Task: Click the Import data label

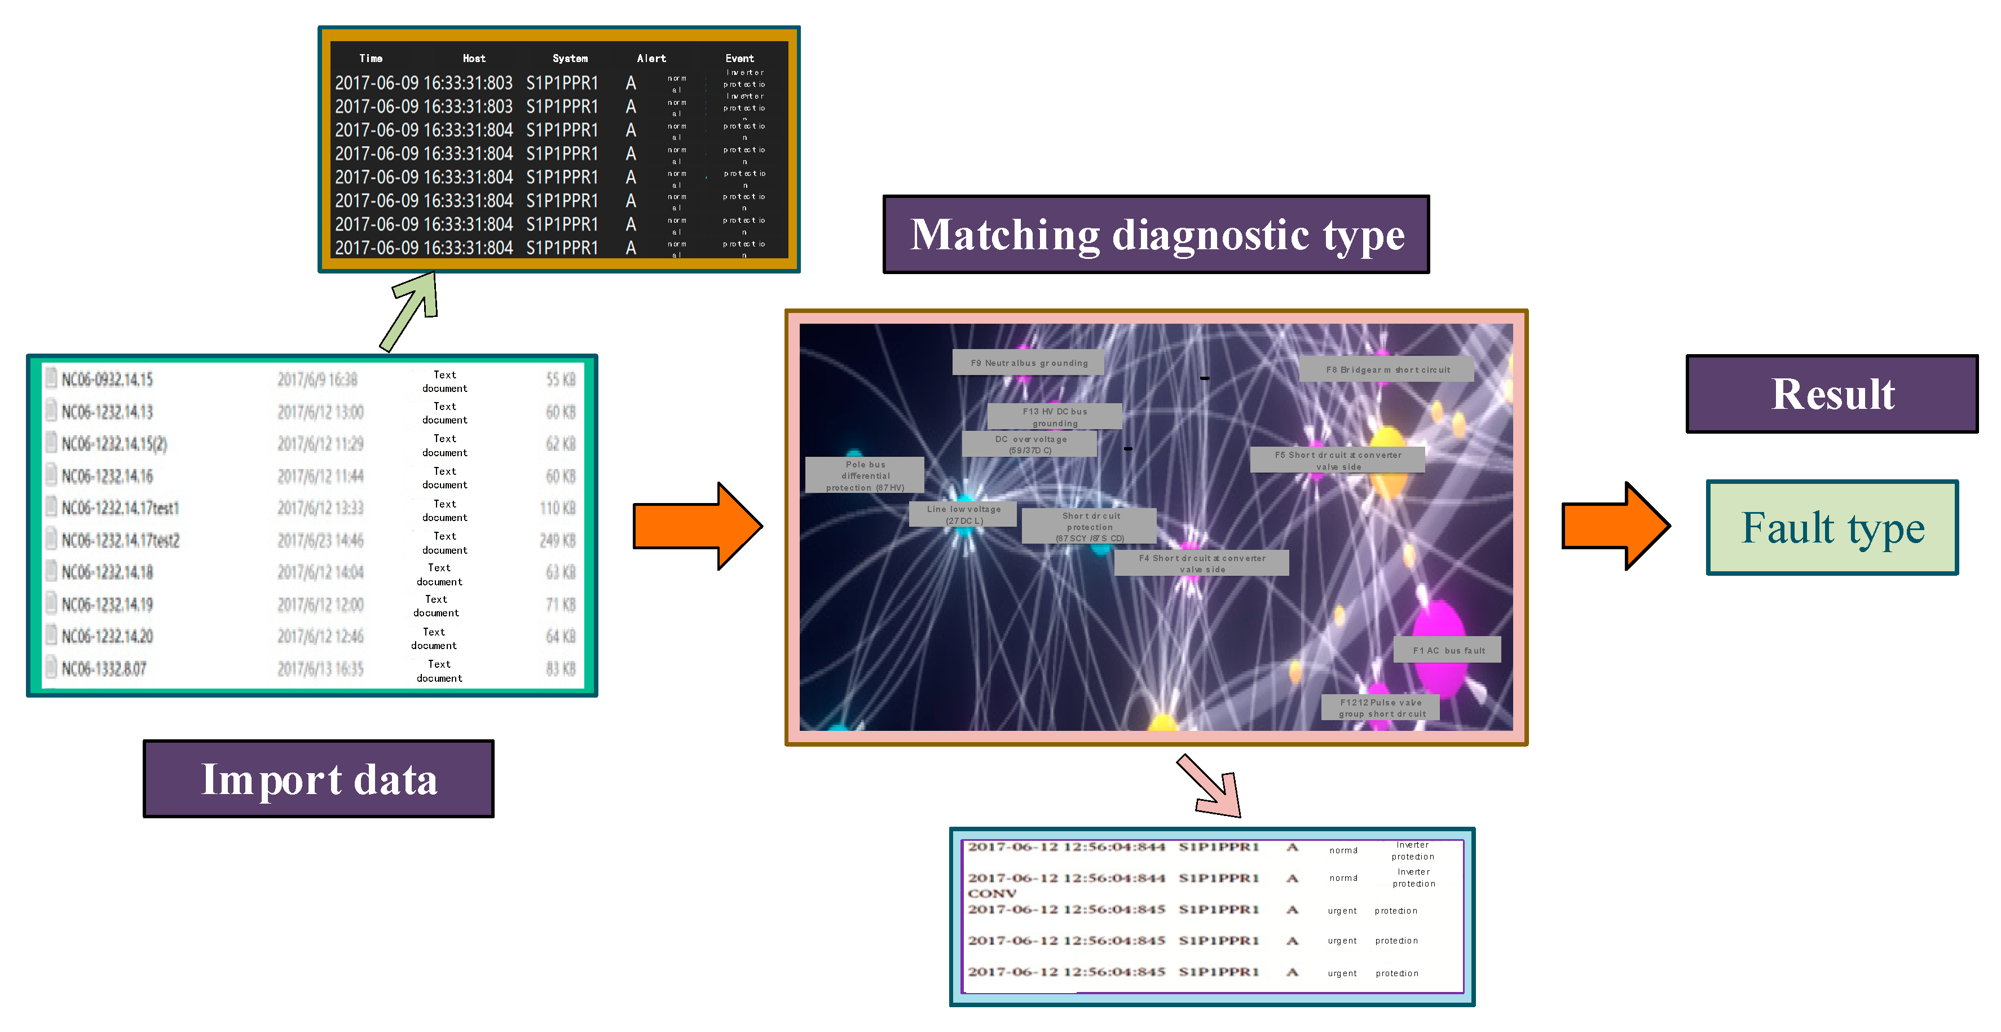Action: coord(319,779)
